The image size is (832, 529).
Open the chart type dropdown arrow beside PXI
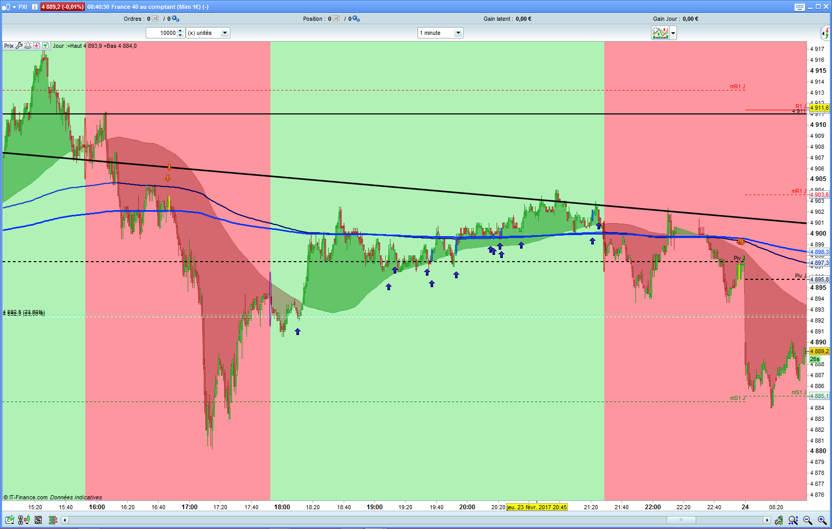coord(14,7)
